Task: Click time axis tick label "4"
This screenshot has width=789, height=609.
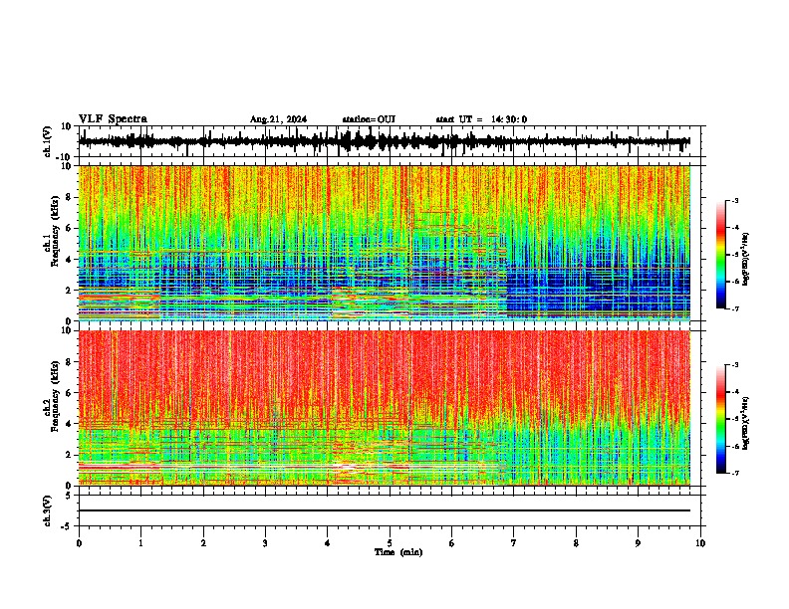Action: [x=328, y=543]
